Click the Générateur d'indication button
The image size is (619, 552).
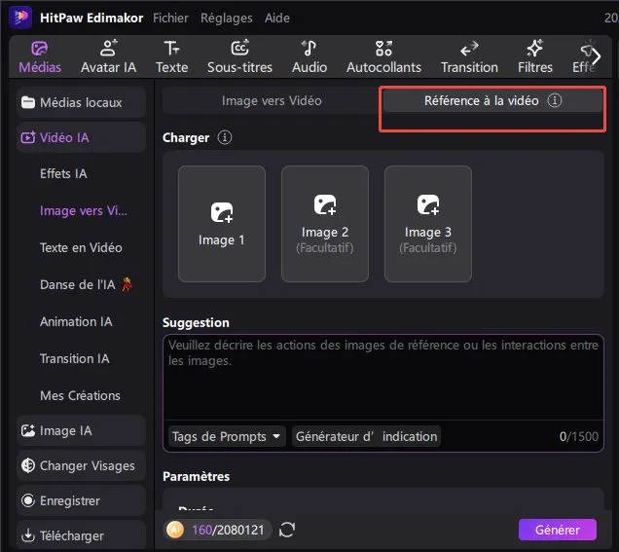pos(366,436)
